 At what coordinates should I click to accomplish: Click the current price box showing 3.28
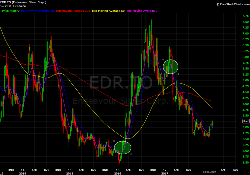click(246, 121)
